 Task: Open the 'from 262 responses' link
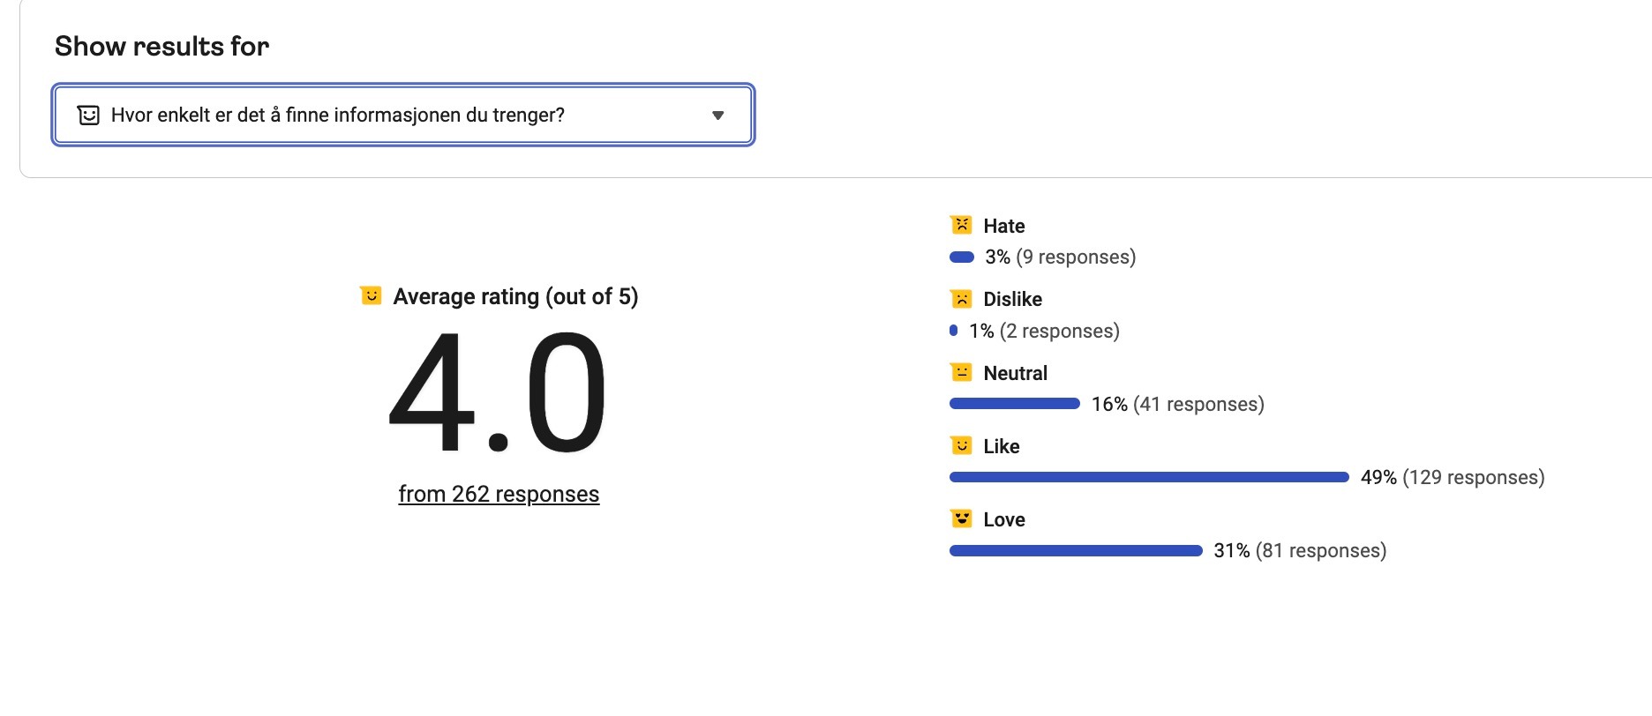coord(499,494)
